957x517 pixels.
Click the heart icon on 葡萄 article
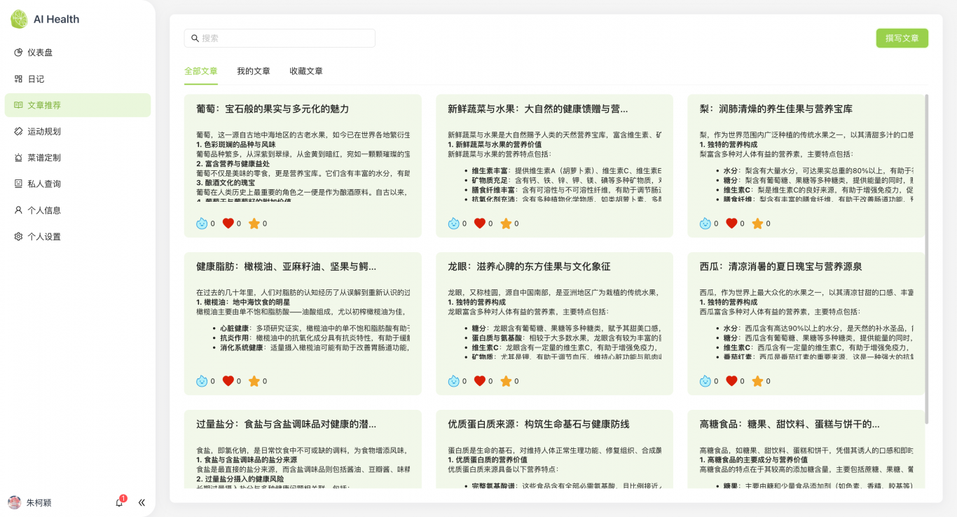click(228, 223)
